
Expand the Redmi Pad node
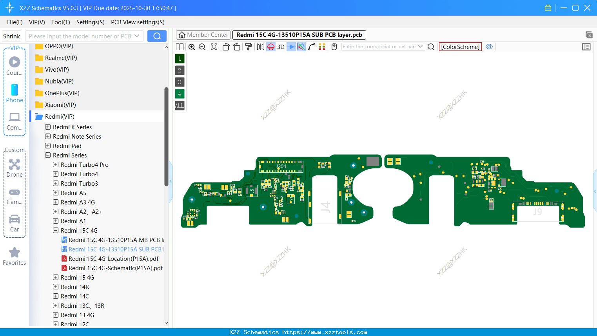pyautogui.click(x=48, y=146)
